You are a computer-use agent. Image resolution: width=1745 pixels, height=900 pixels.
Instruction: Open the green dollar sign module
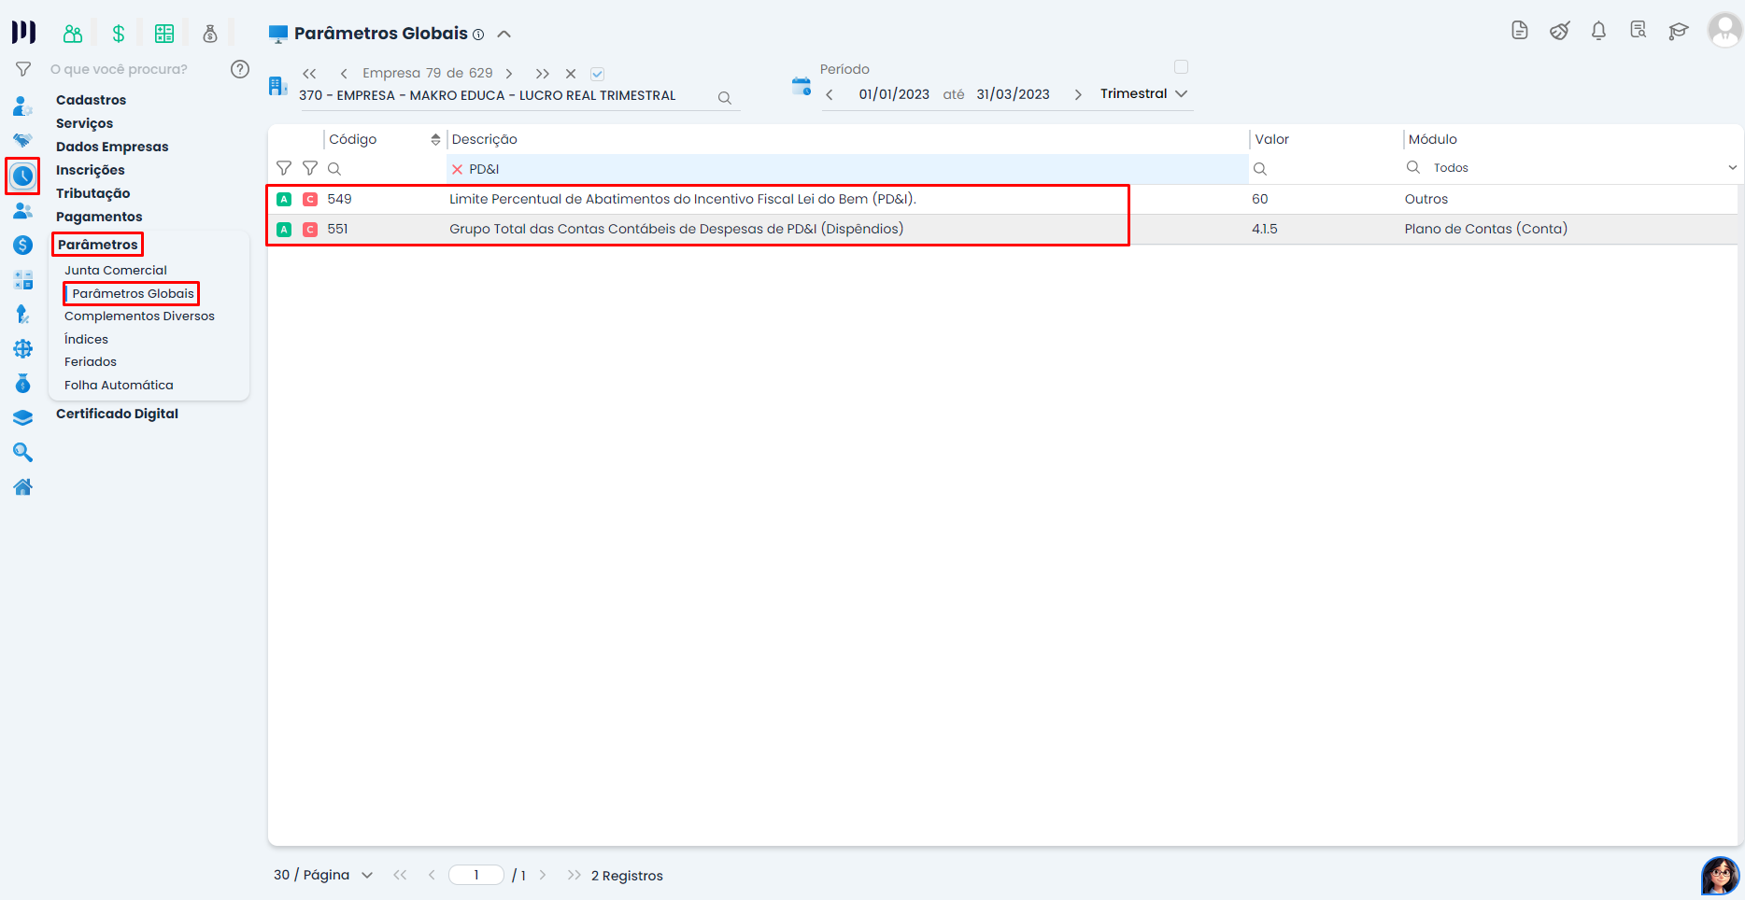[x=119, y=34]
